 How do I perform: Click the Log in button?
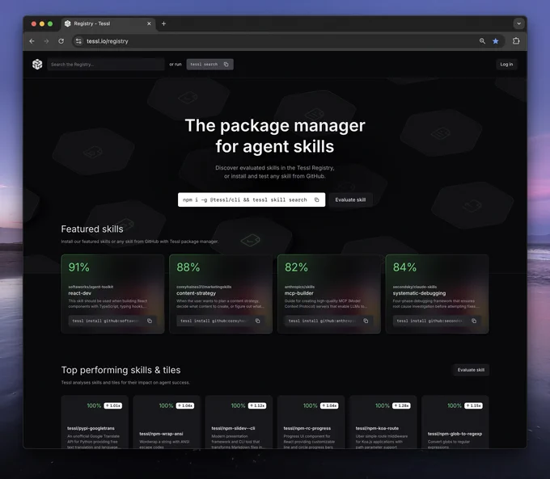click(x=506, y=64)
